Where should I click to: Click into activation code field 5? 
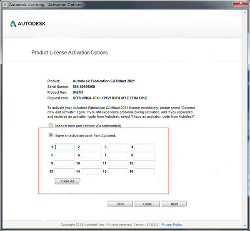(65, 155)
